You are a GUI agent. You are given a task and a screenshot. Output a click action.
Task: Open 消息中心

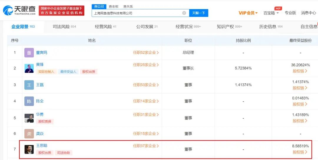[x=308, y=13]
